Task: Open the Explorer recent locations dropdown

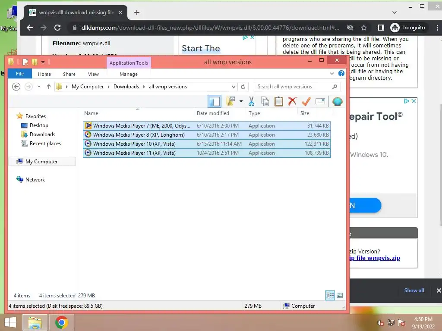Action: pyautogui.click(x=39, y=87)
